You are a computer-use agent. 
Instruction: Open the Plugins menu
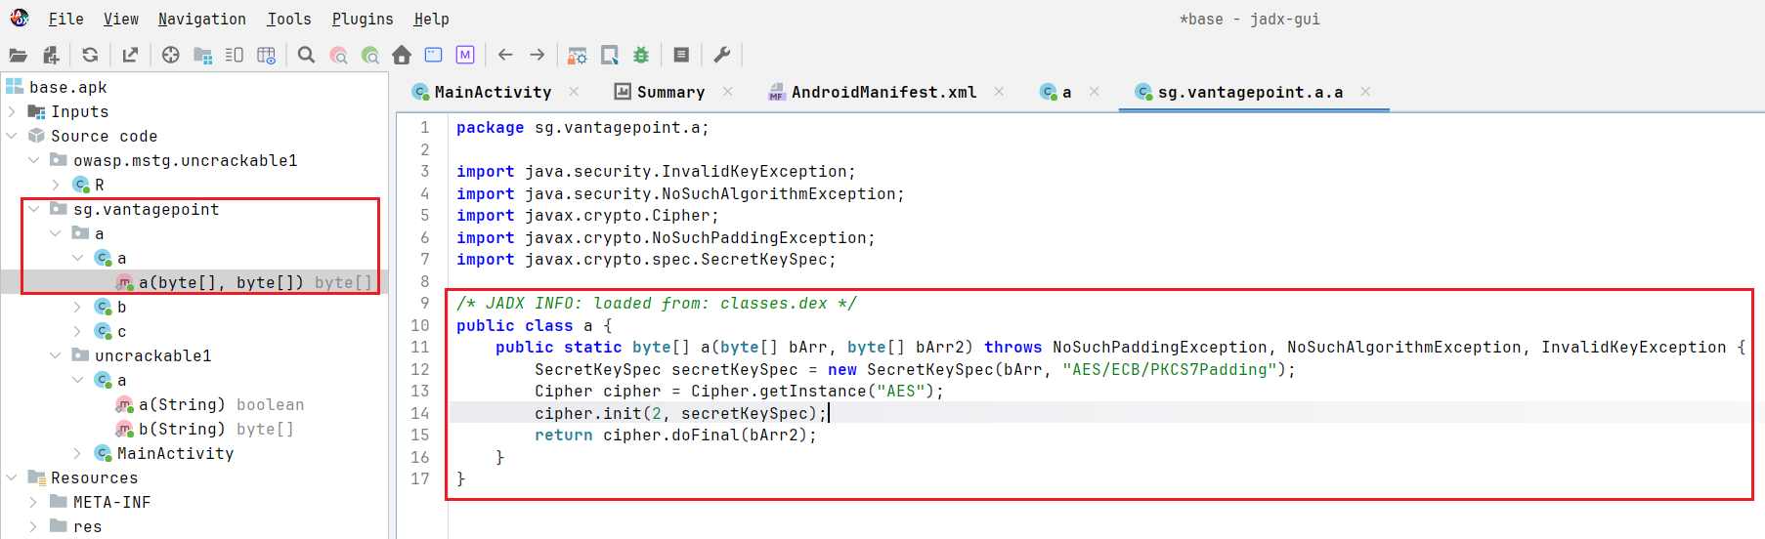(363, 19)
